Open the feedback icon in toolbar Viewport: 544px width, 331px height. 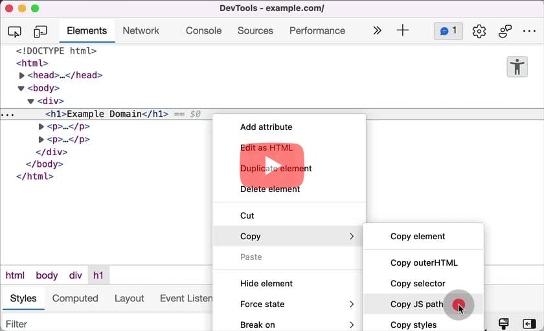504,31
